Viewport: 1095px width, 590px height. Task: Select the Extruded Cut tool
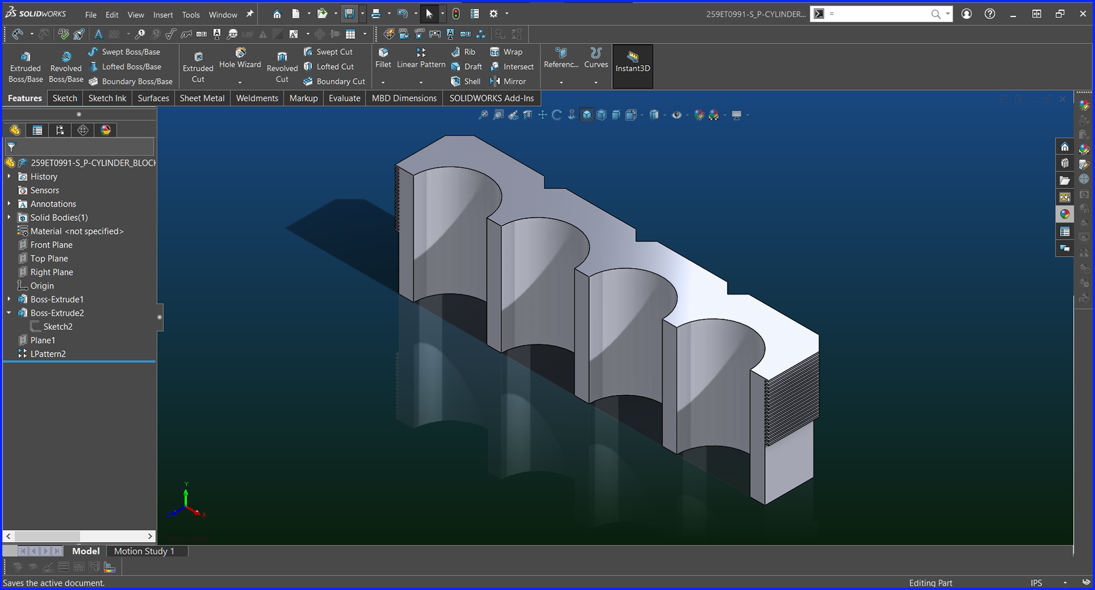pyautogui.click(x=198, y=67)
